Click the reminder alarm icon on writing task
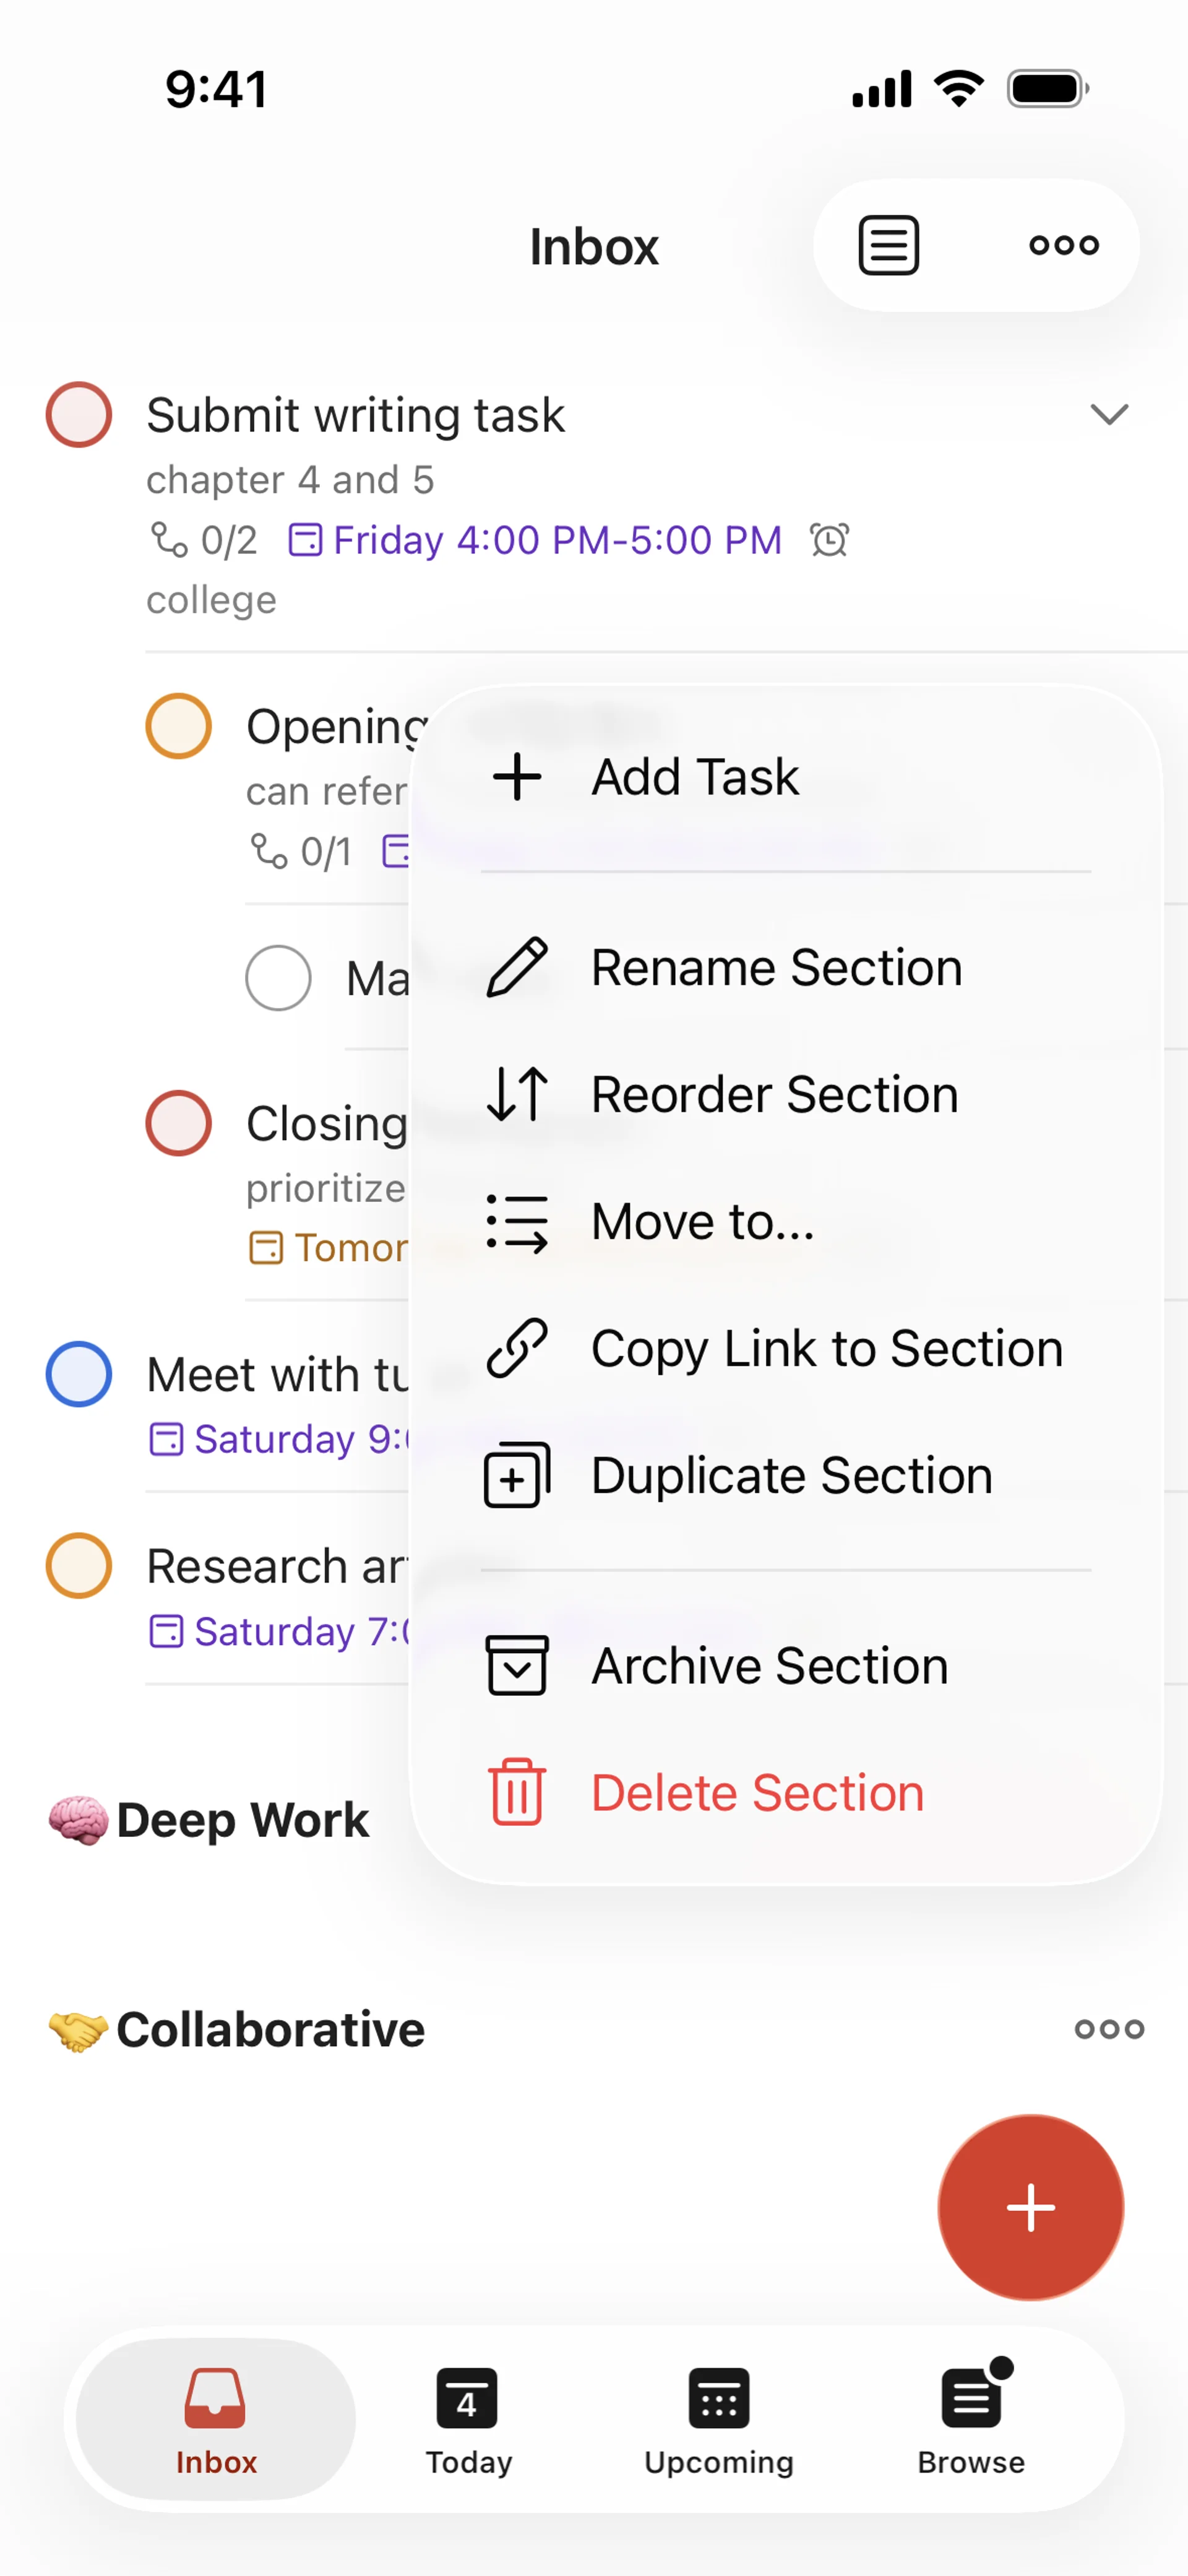Viewport: 1188px width, 2576px height. (x=829, y=540)
